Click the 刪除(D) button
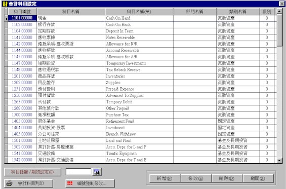286x189 pixels. (227, 178)
